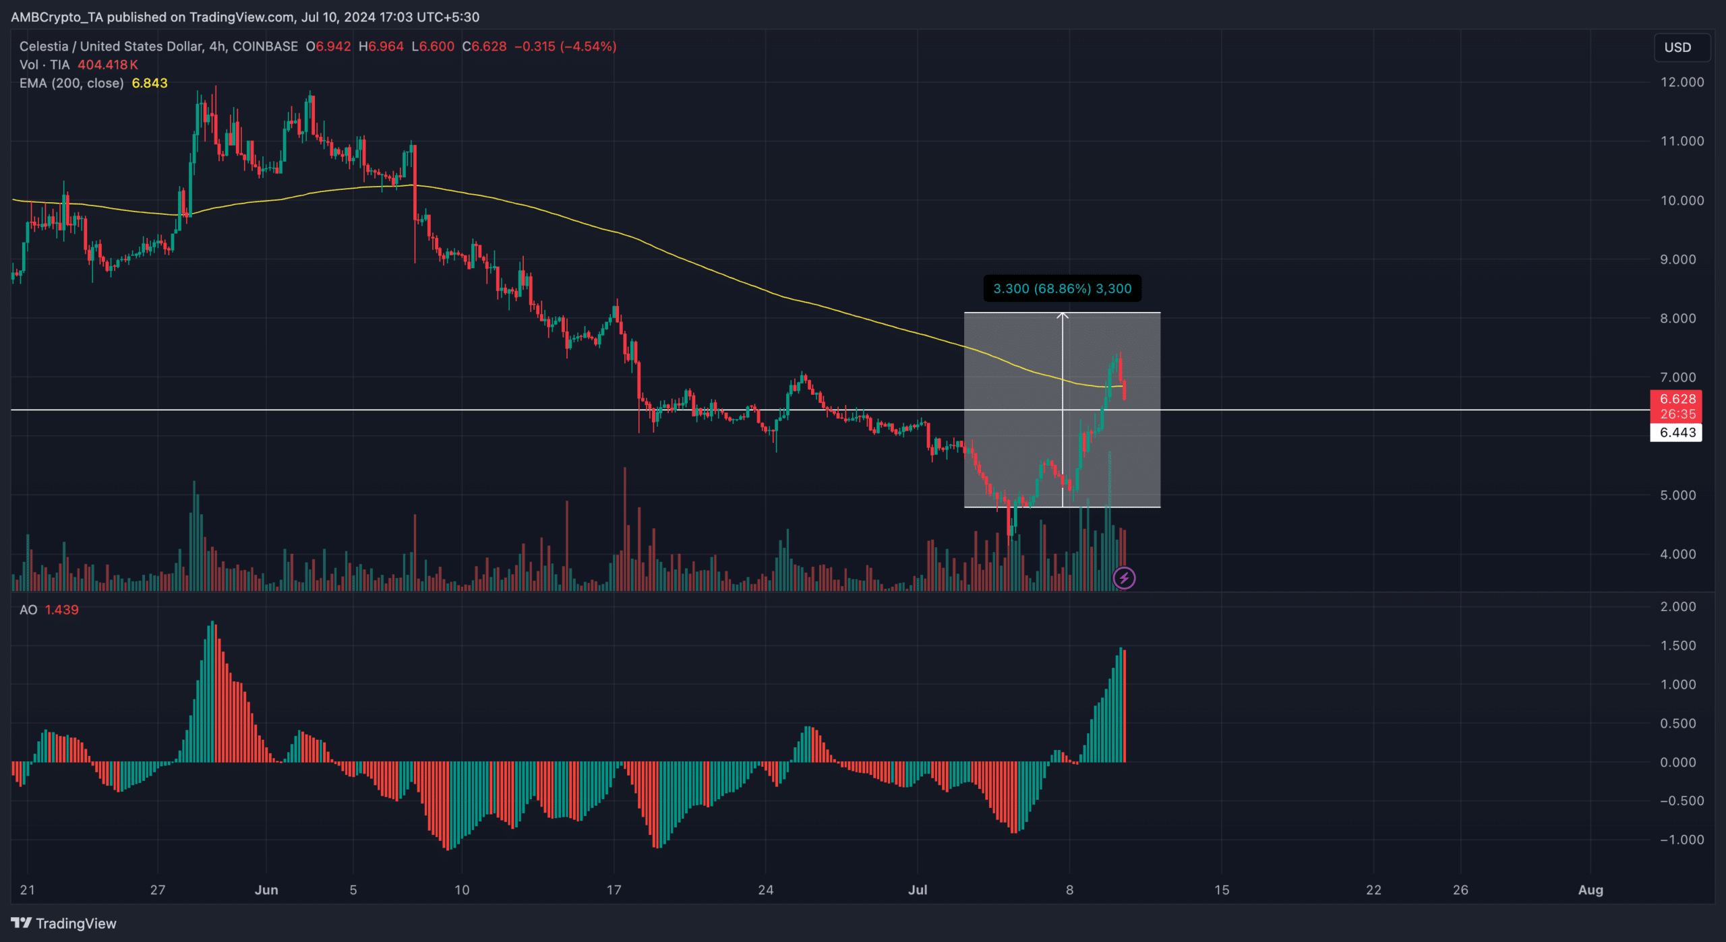Click the purple lightning bolt icon
This screenshot has height=942, width=1726.
coord(1124,578)
